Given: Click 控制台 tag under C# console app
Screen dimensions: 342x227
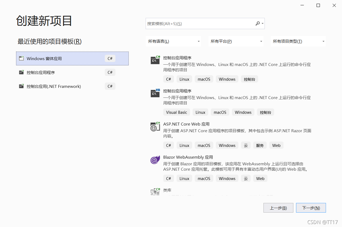Looking at the screenshot, I should click(x=250, y=79).
